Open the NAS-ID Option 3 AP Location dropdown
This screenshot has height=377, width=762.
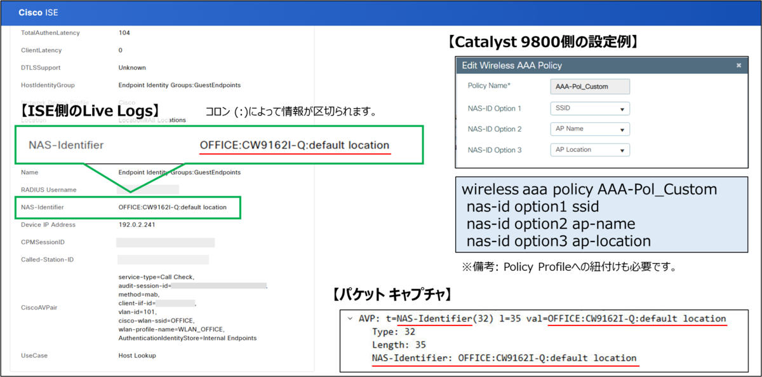(x=590, y=149)
